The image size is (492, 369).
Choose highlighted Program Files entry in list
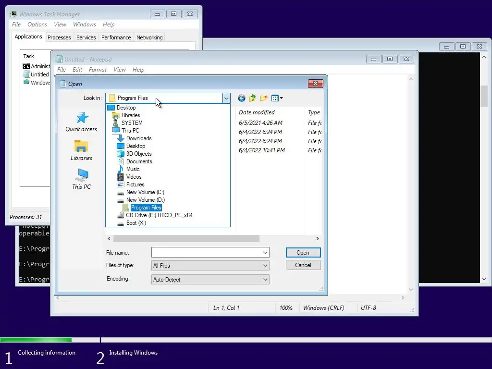tap(146, 208)
